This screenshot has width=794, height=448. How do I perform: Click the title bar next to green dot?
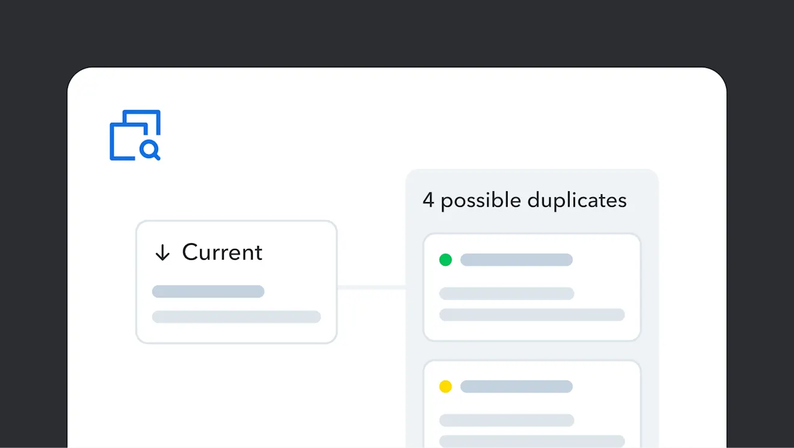tap(516, 260)
